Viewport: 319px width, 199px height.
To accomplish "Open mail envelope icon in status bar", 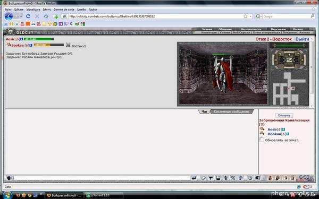I will pyautogui.click(x=306, y=186).
